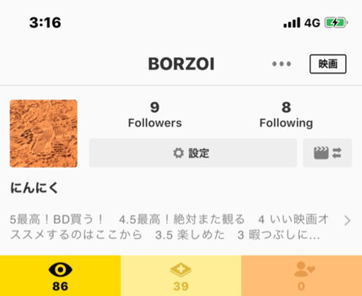Open the three-dots more options menu

pyautogui.click(x=281, y=64)
